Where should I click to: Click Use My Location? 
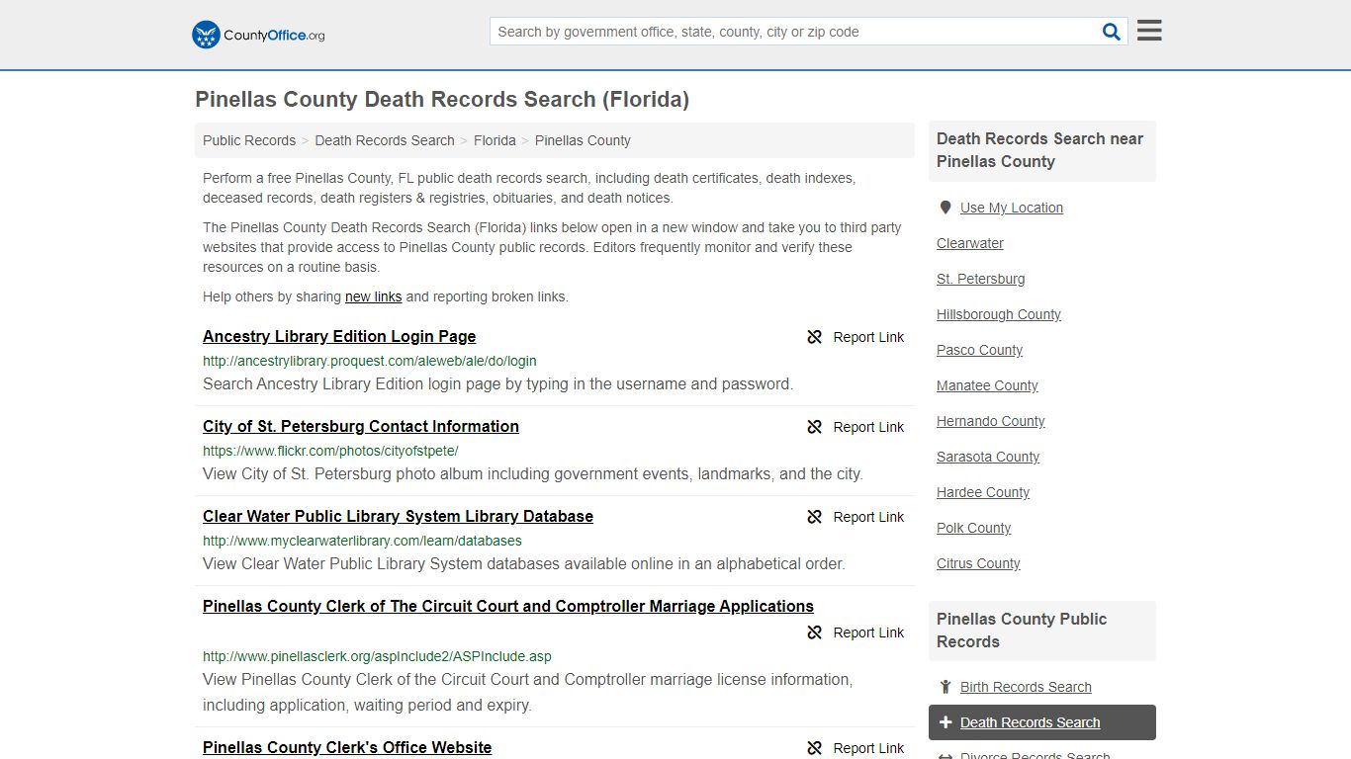click(1012, 208)
